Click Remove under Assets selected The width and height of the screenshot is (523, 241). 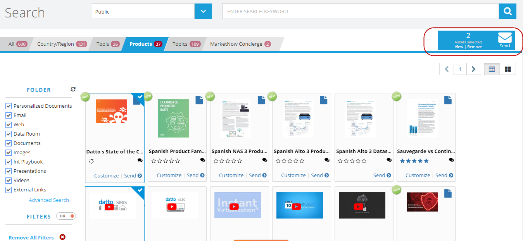[x=475, y=47]
